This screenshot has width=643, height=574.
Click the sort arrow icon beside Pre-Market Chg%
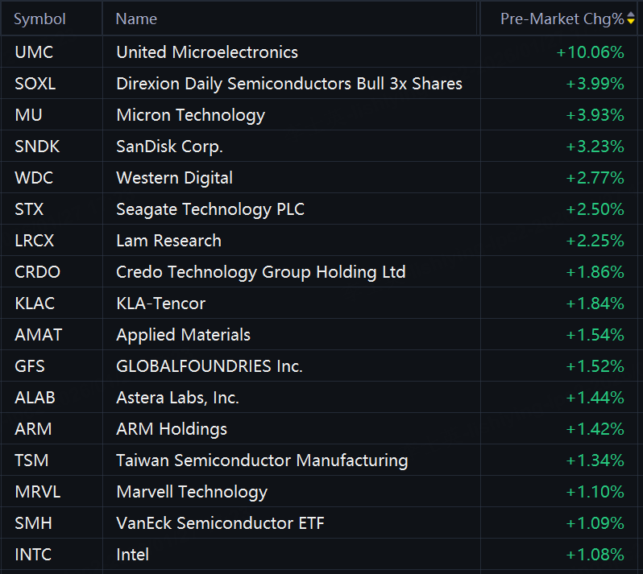[x=631, y=19]
